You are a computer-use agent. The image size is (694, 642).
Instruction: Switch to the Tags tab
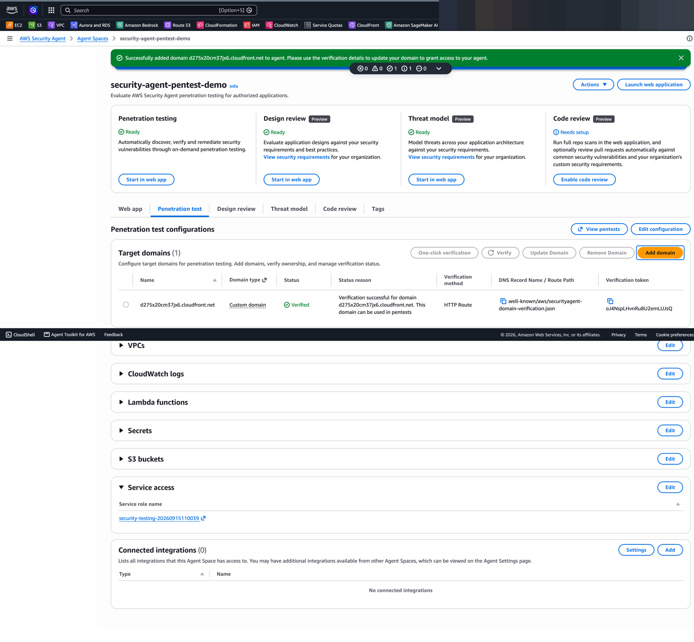pyautogui.click(x=378, y=209)
